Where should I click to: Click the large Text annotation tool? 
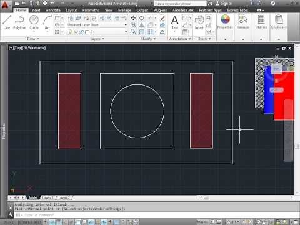tap(174, 22)
